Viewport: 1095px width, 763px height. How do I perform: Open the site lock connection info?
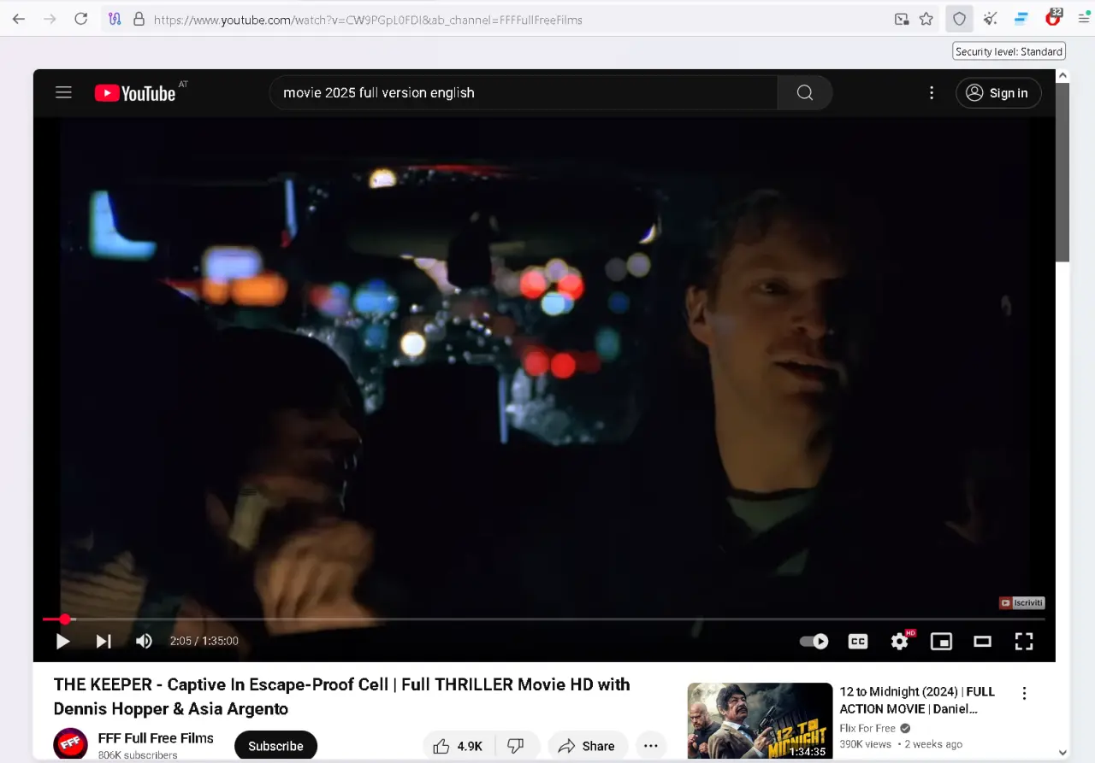coord(139,19)
